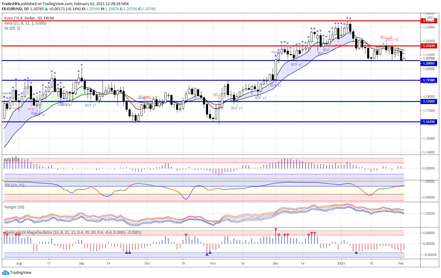Click the tall red triangle marker at December start
441x278 pixels.
tap(276, 229)
